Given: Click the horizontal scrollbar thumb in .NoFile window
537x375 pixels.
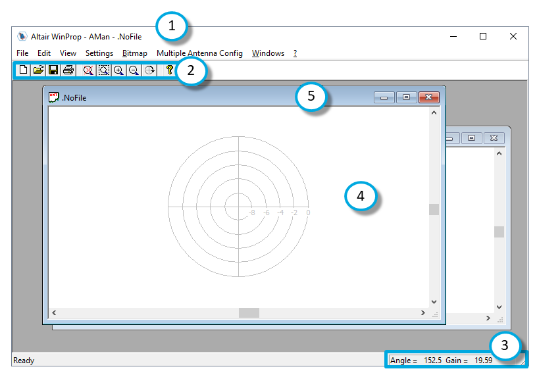Looking at the screenshot, I should (249, 313).
